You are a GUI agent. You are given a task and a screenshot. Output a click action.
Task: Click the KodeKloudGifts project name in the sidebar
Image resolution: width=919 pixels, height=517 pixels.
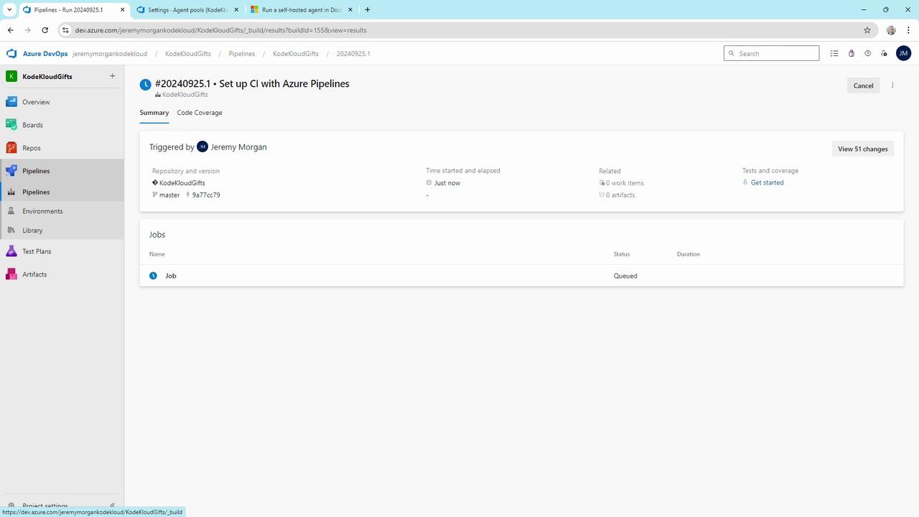pos(47,77)
